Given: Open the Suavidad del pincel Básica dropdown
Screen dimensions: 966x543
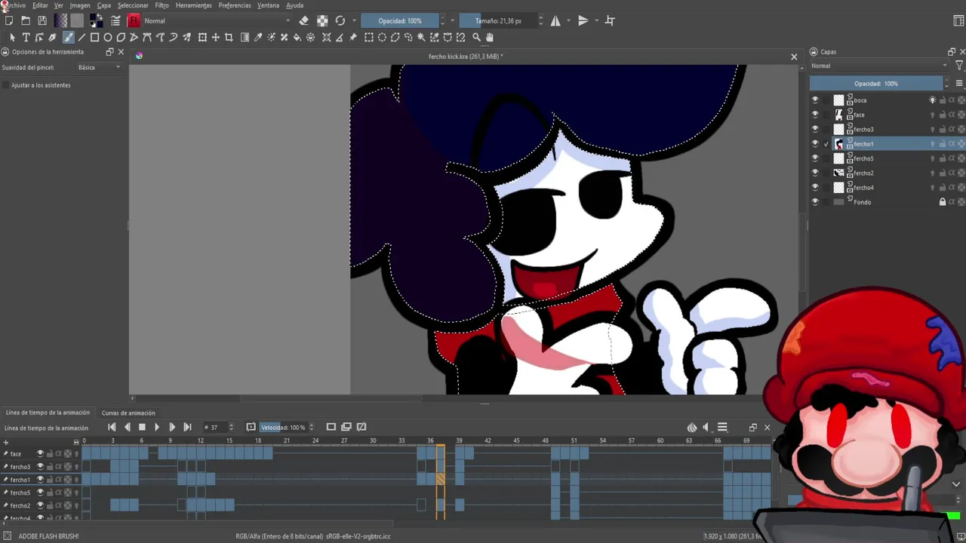Looking at the screenshot, I should point(99,67).
